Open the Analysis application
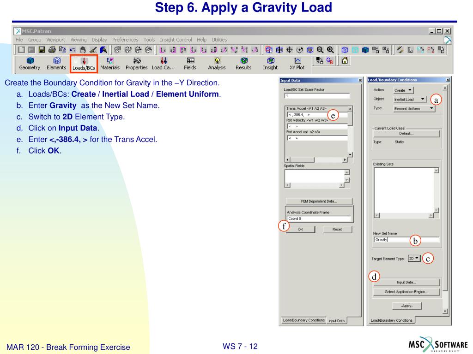This screenshot has height=354, width=473. click(217, 64)
